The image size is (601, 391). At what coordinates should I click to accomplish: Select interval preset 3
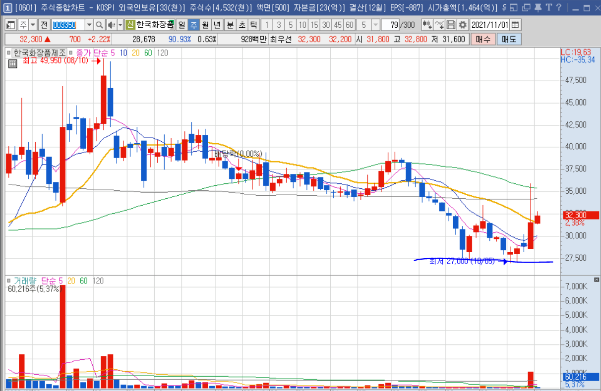(279, 25)
